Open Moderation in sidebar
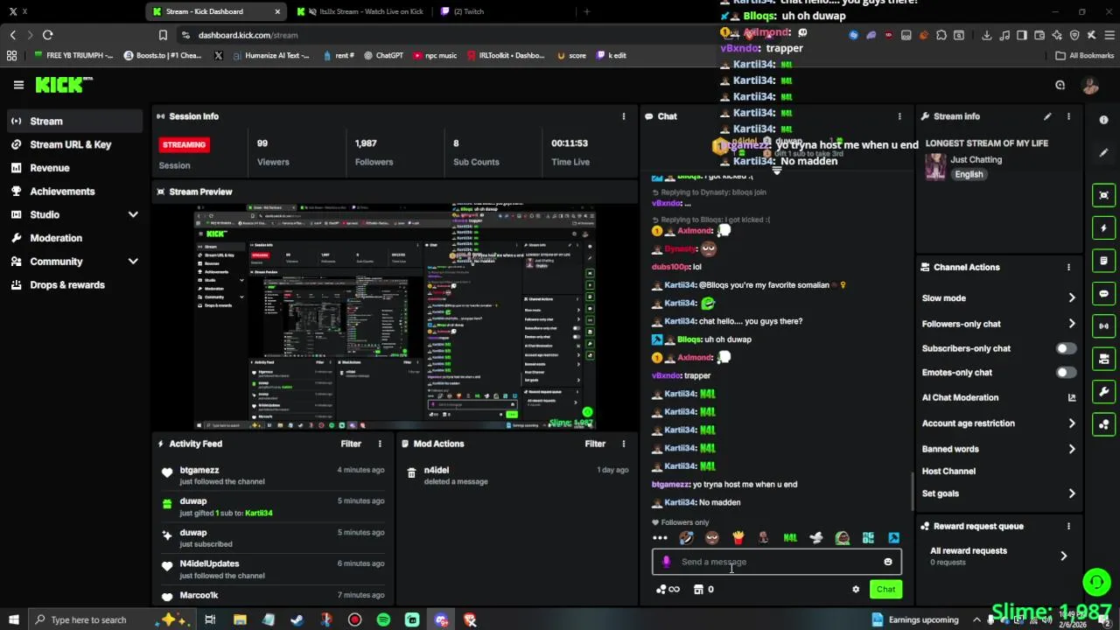Screen dimensions: 1120x630 pyautogui.click(x=73, y=238)
